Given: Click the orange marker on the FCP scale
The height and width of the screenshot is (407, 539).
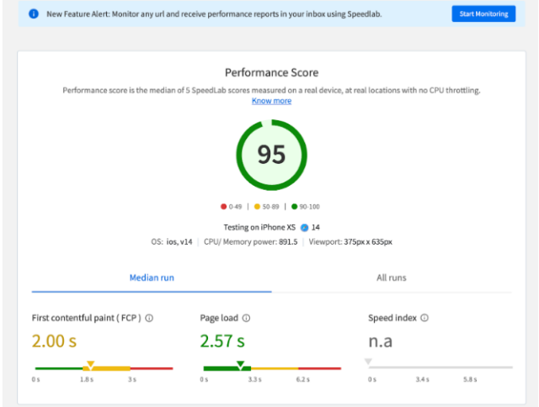Looking at the screenshot, I should (x=90, y=364).
